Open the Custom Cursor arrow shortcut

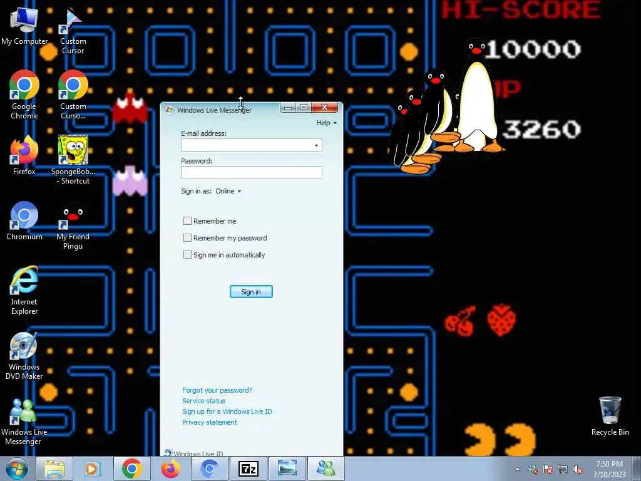coord(73,30)
